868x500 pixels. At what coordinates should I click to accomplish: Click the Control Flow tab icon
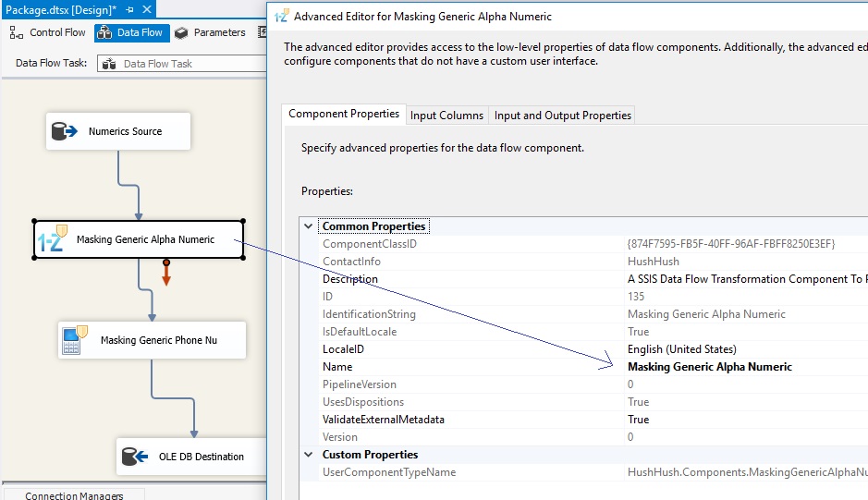pos(17,32)
